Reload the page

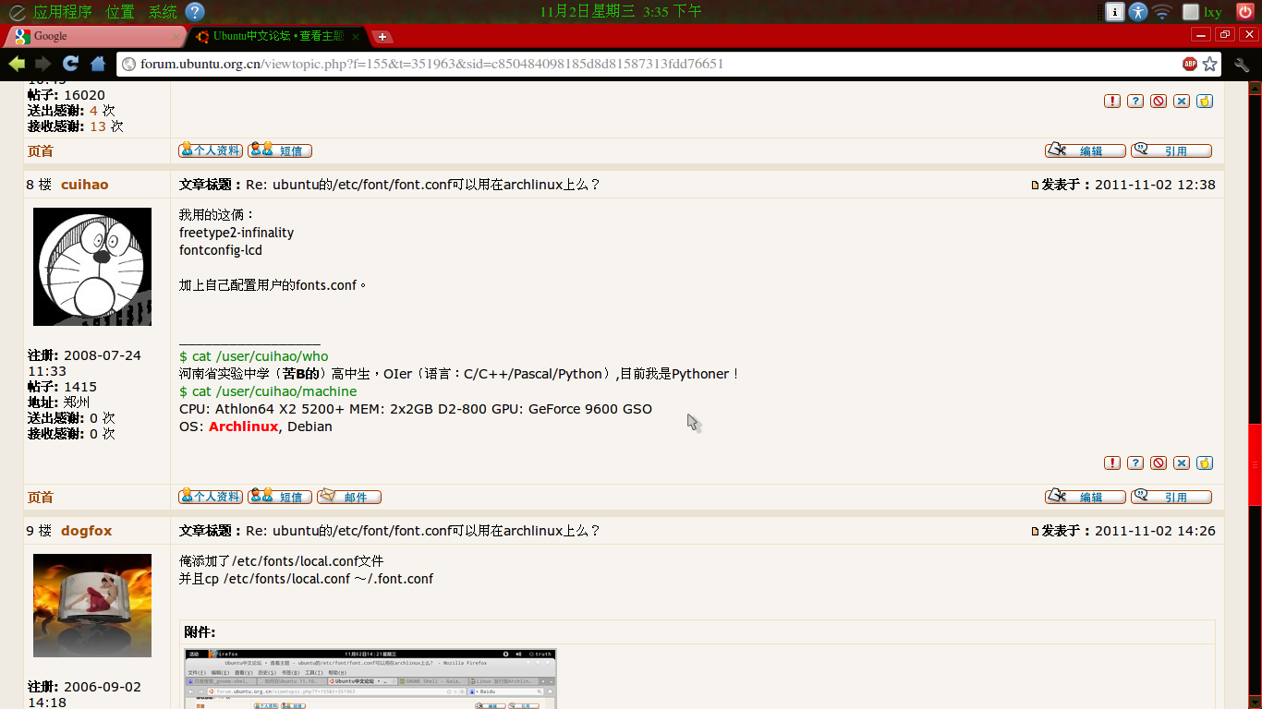(x=70, y=64)
